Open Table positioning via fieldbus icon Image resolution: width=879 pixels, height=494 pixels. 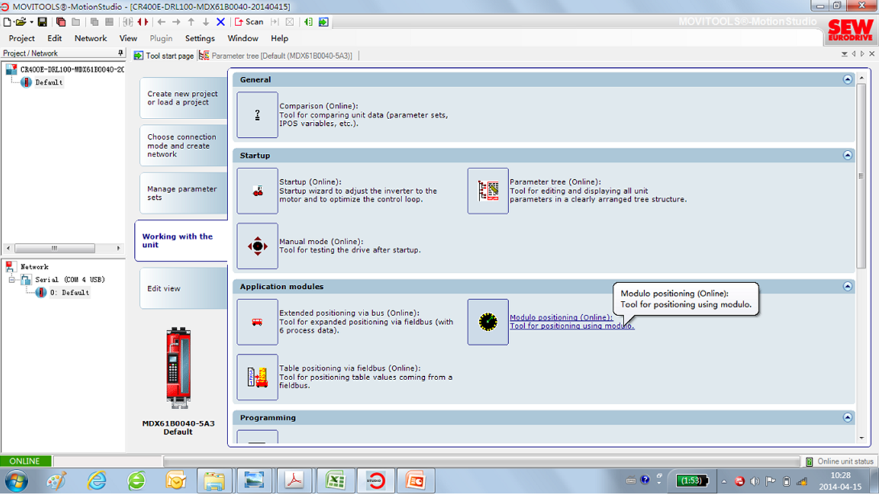pos(257,377)
